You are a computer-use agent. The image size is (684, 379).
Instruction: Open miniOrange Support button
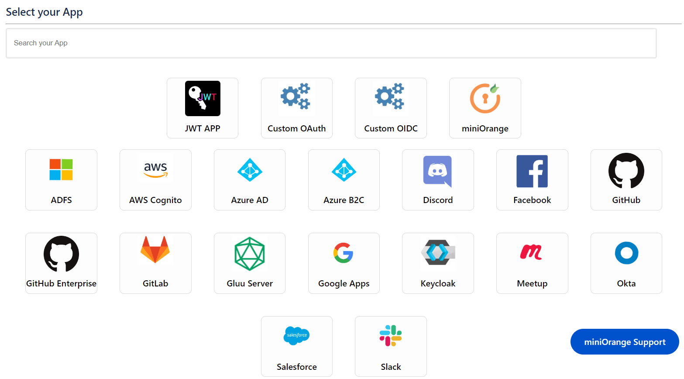click(625, 342)
